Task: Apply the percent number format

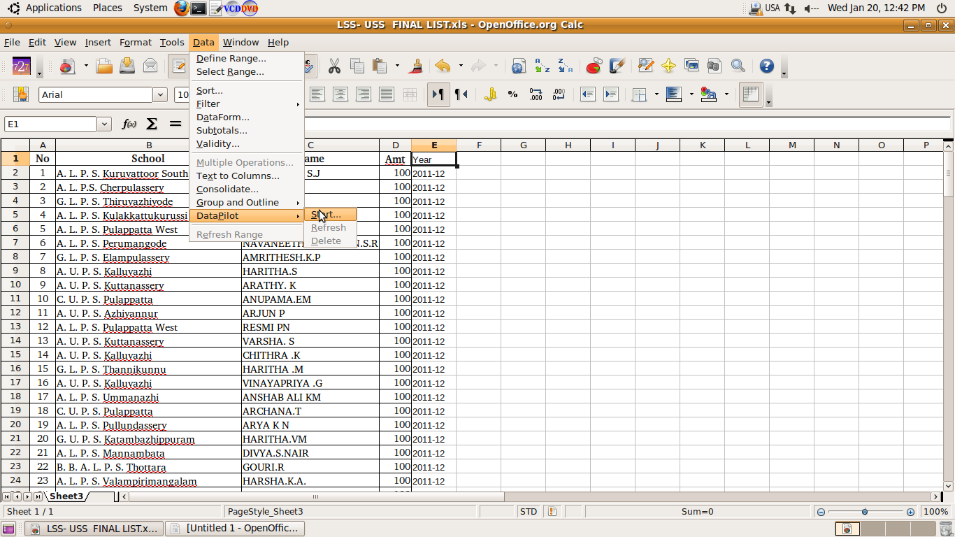Action: (512, 94)
